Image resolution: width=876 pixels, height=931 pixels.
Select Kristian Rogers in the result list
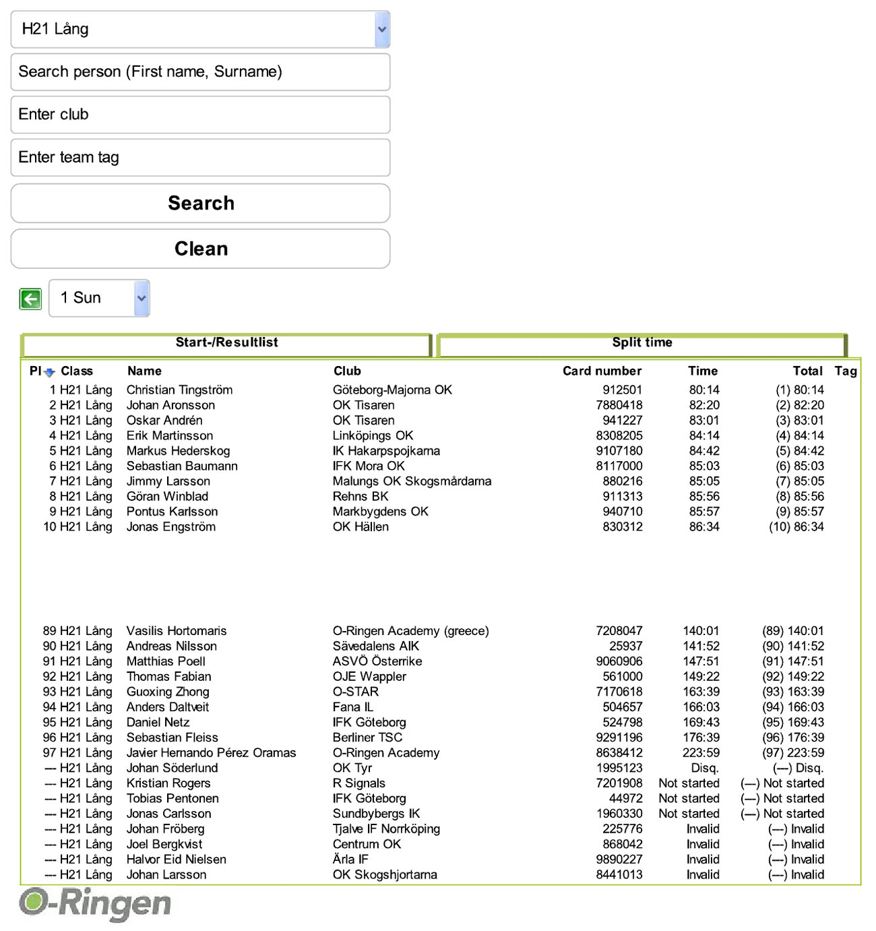click(x=168, y=783)
